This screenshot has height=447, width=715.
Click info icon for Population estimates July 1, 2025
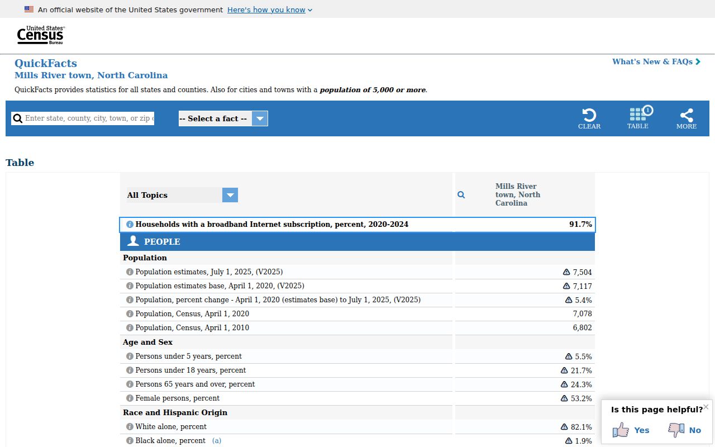[130, 272]
